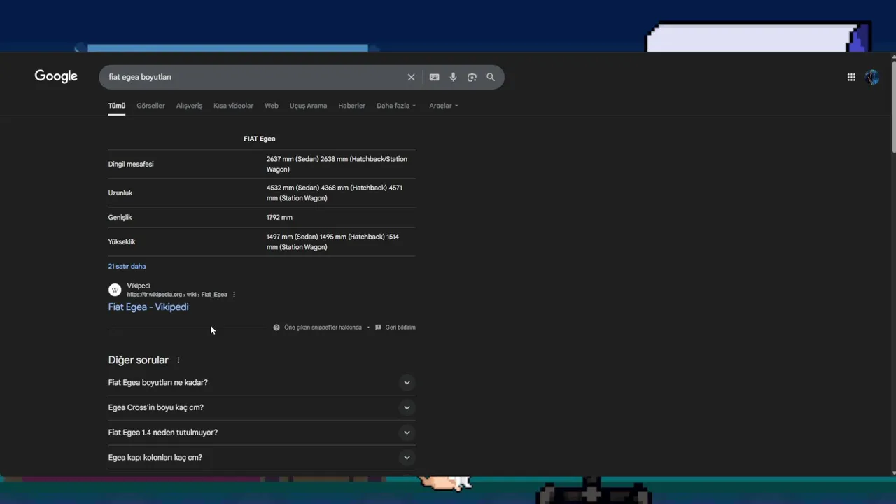Open the on-screen keyboard input tool
The height and width of the screenshot is (504, 896).
pos(434,77)
